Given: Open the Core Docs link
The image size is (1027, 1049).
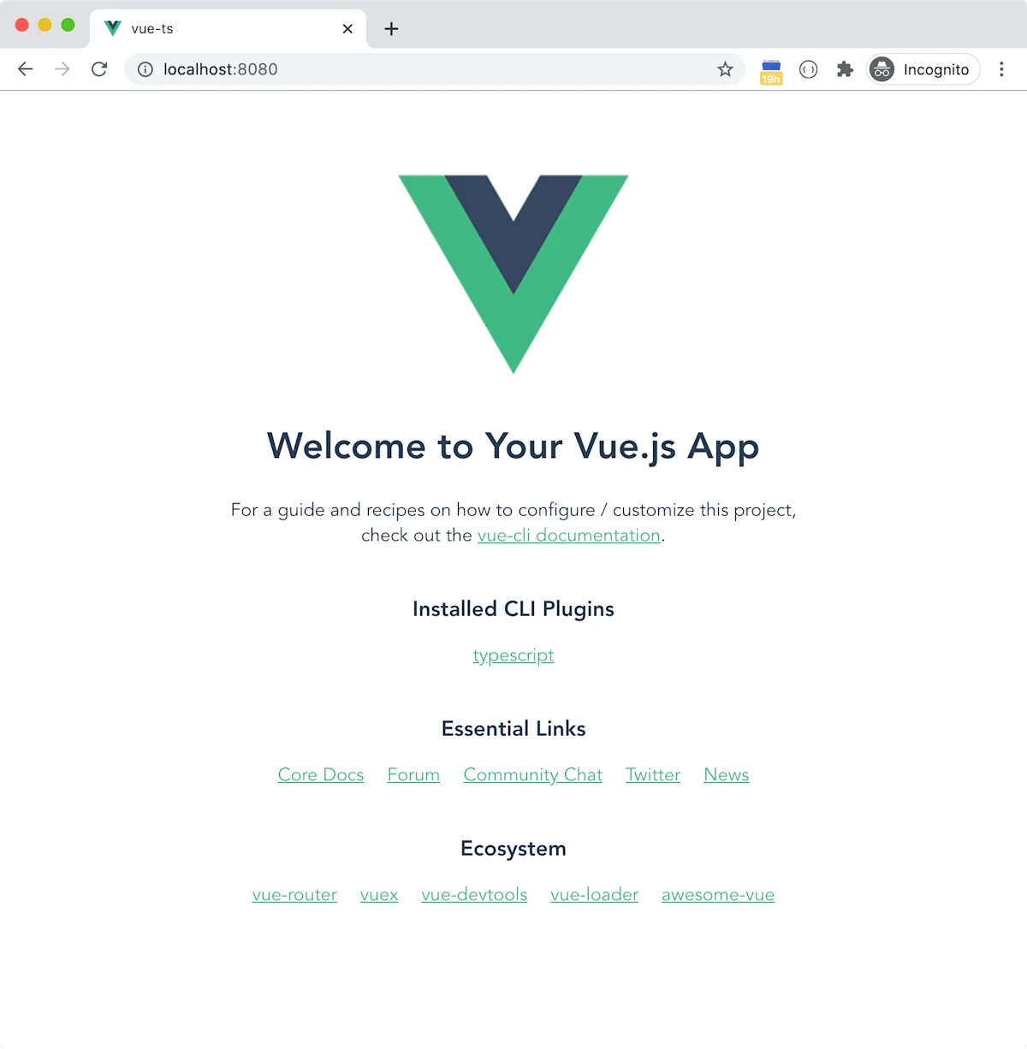Looking at the screenshot, I should coord(320,774).
